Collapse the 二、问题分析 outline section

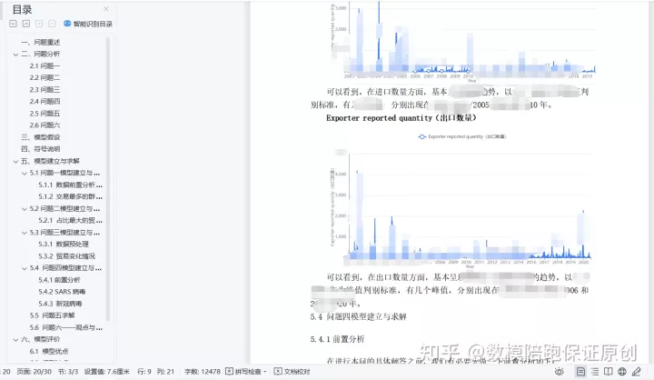click(15, 55)
